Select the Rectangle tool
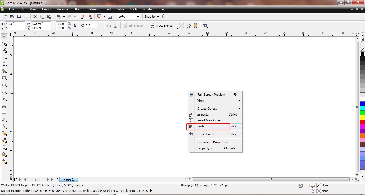This screenshot has height=195, width=365. (4, 78)
